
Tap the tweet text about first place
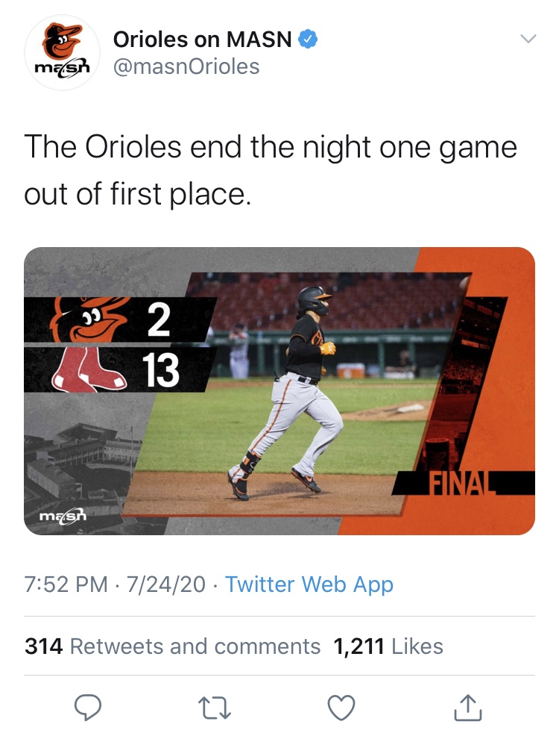pos(271,169)
